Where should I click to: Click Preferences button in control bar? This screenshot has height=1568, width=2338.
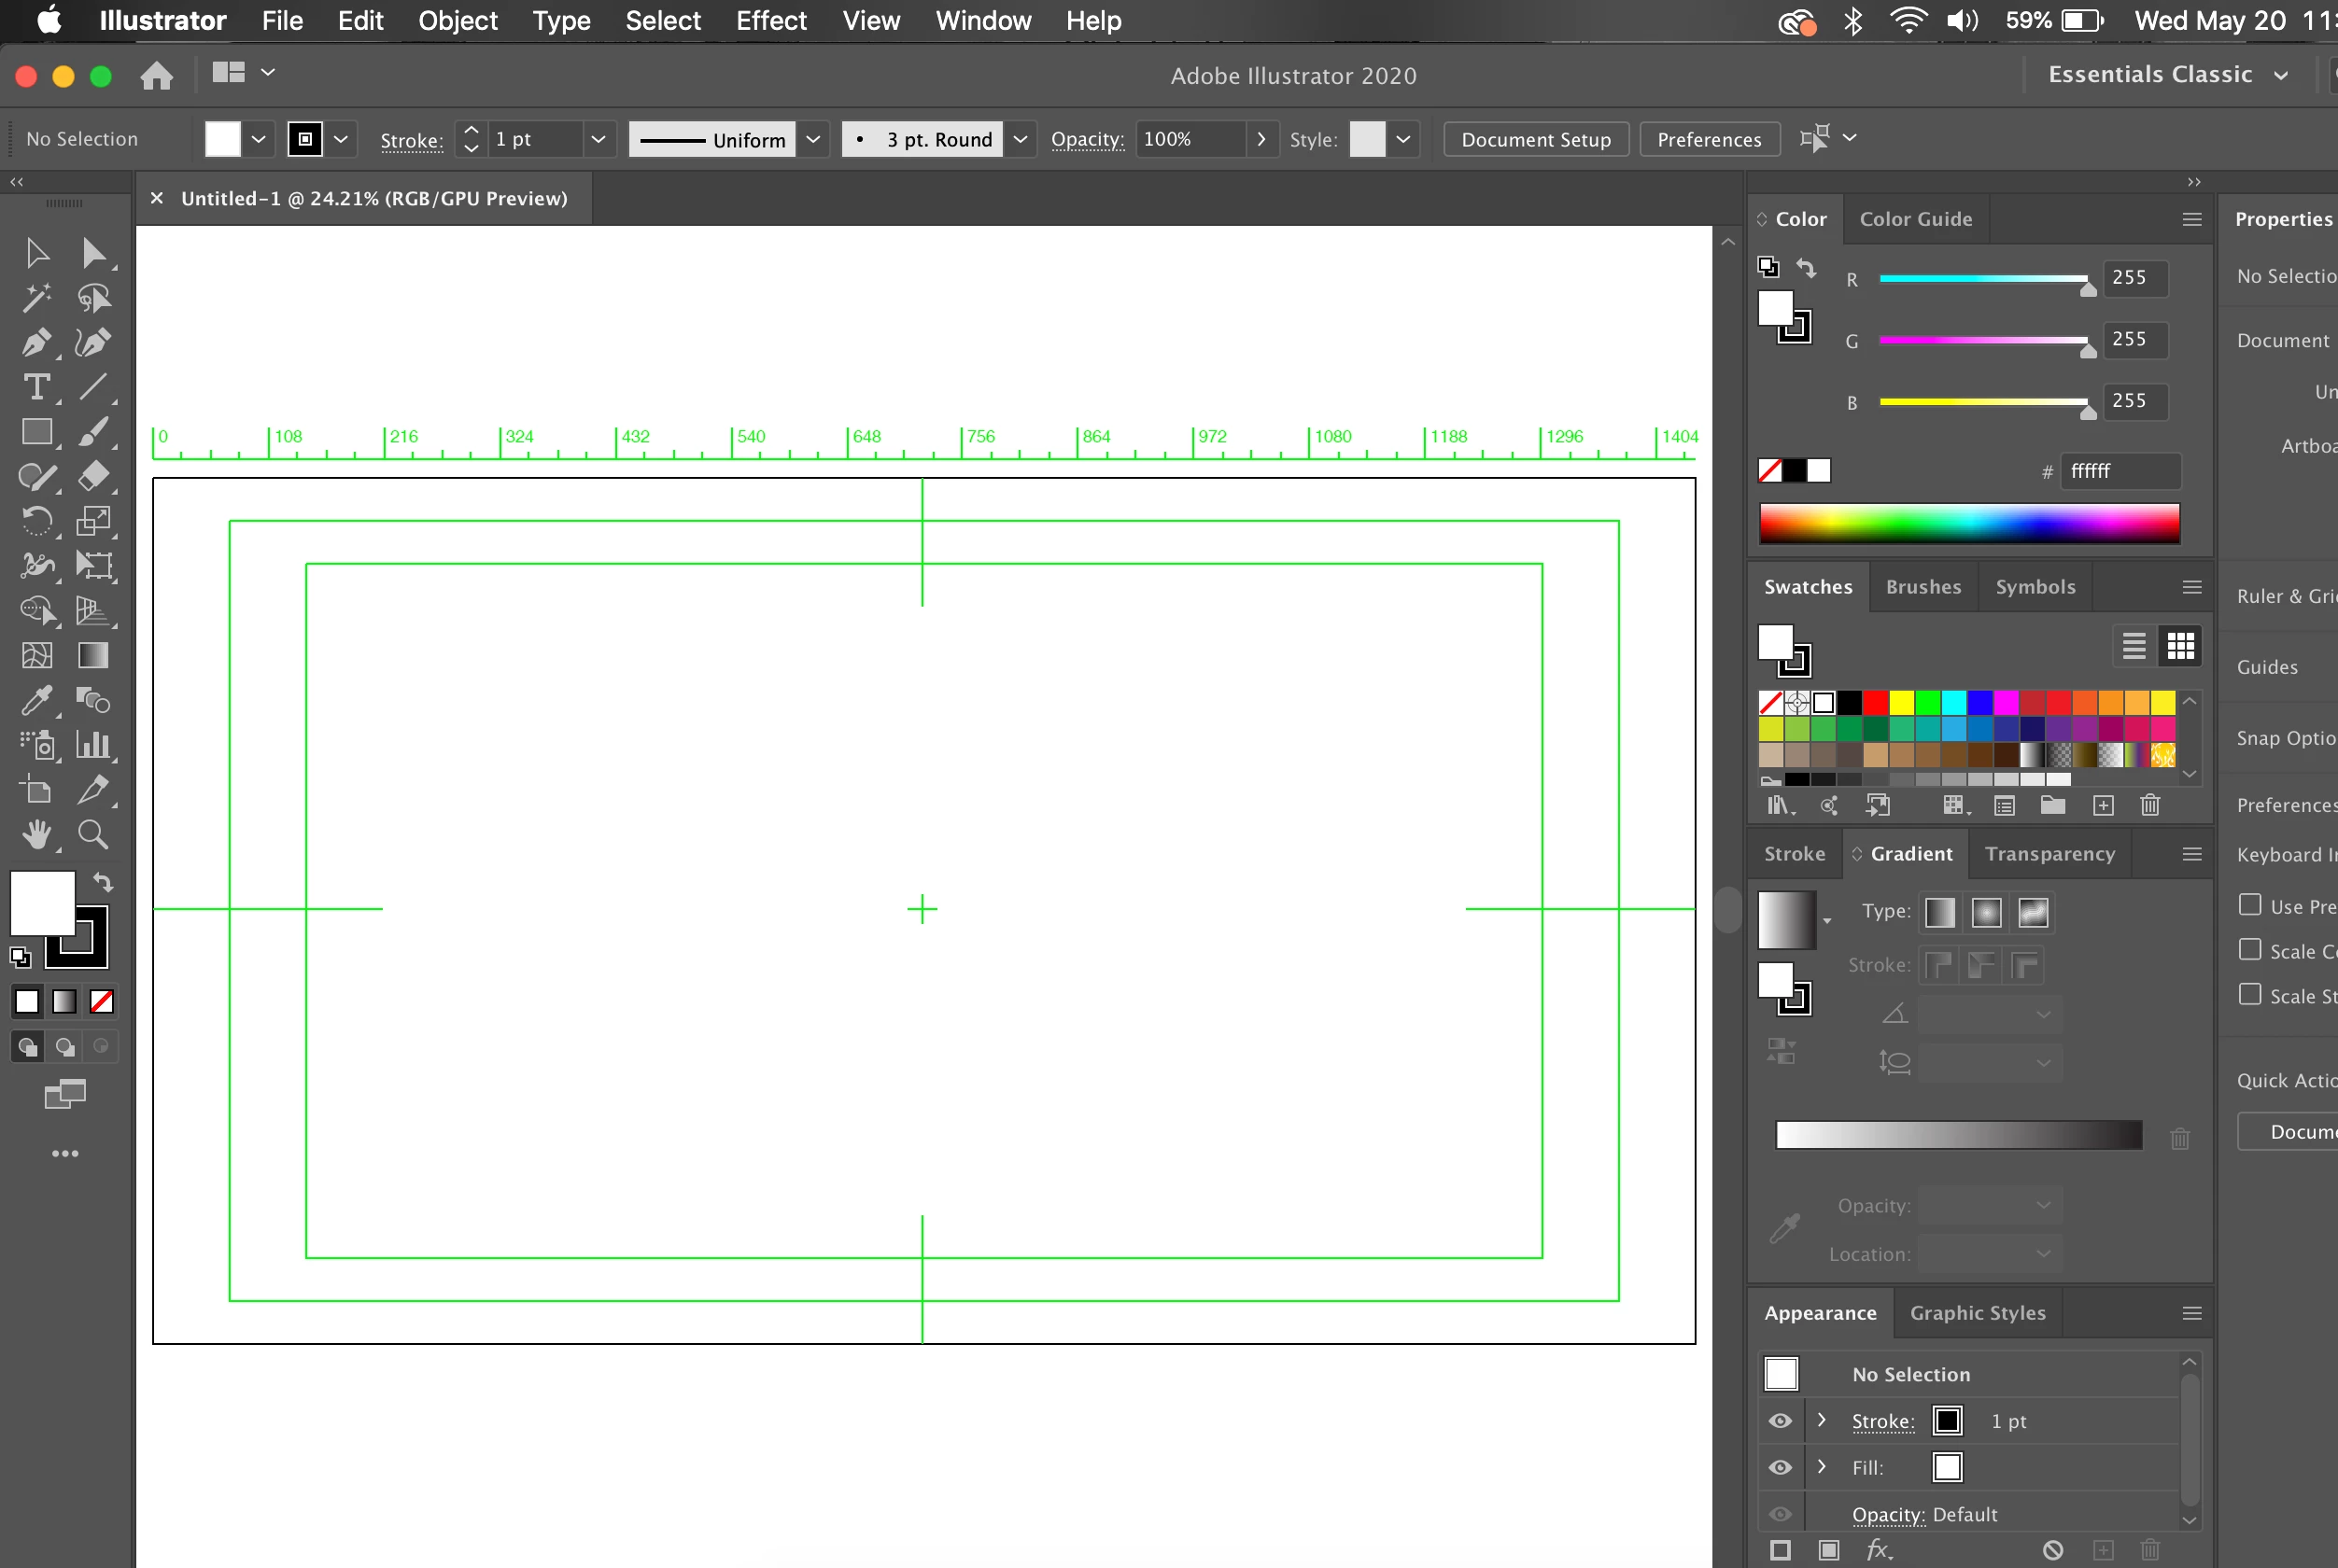tap(1709, 139)
